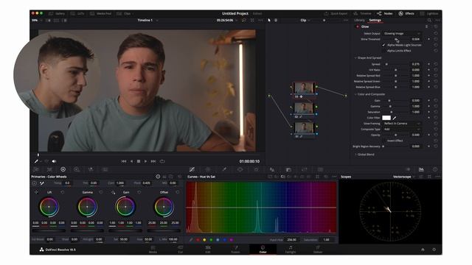Stop viewer playback

coord(139,161)
